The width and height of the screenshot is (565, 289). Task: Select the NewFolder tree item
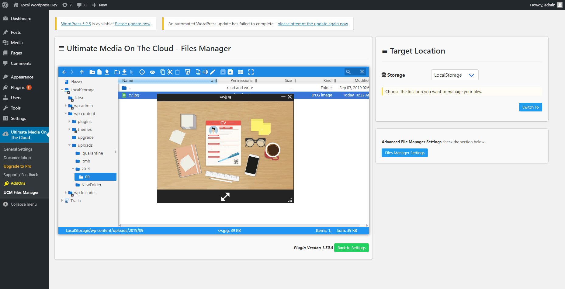(92, 185)
